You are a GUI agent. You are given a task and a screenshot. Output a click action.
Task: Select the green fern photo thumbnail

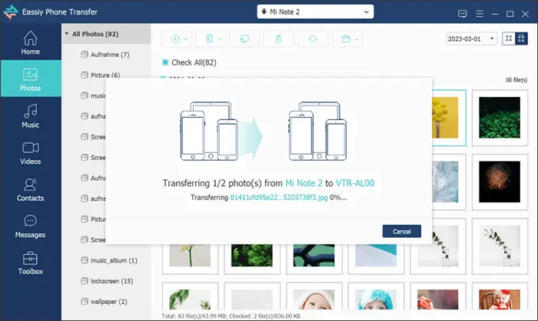[x=252, y=256]
